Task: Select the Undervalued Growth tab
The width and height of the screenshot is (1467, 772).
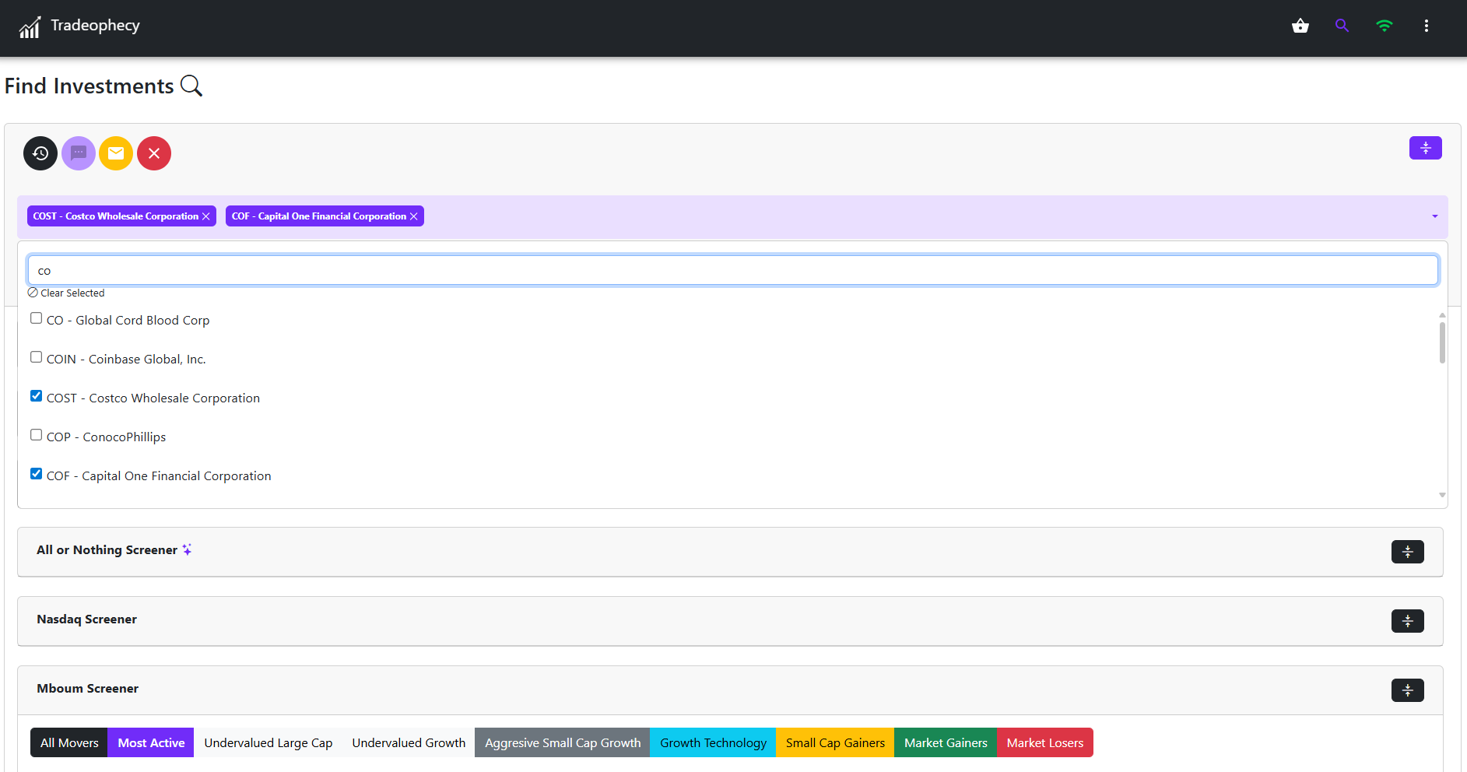Action: pyautogui.click(x=409, y=742)
